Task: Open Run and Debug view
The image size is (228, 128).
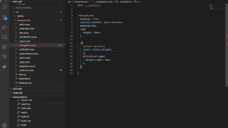Action: tap(5, 27)
